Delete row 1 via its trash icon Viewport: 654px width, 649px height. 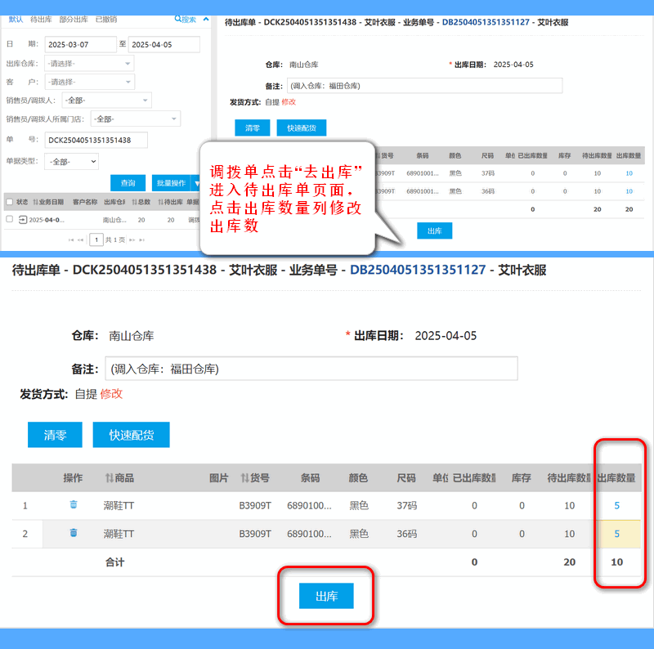[74, 504]
